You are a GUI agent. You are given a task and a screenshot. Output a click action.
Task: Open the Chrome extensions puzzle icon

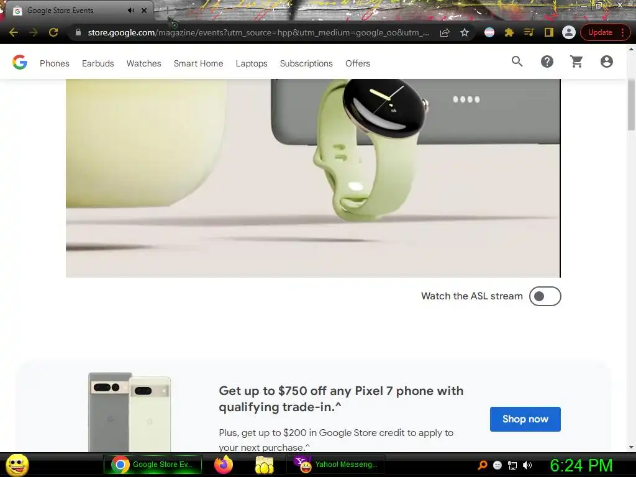click(509, 32)
